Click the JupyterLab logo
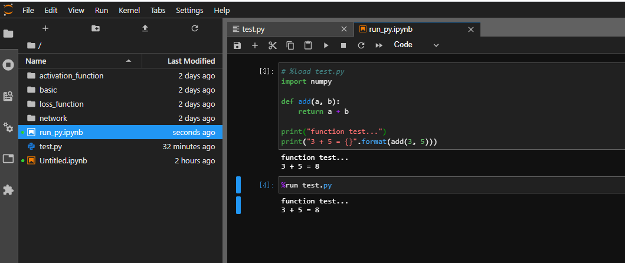This screenshot has width=625, height=263. pyautogui.click(x=8, y=9)
